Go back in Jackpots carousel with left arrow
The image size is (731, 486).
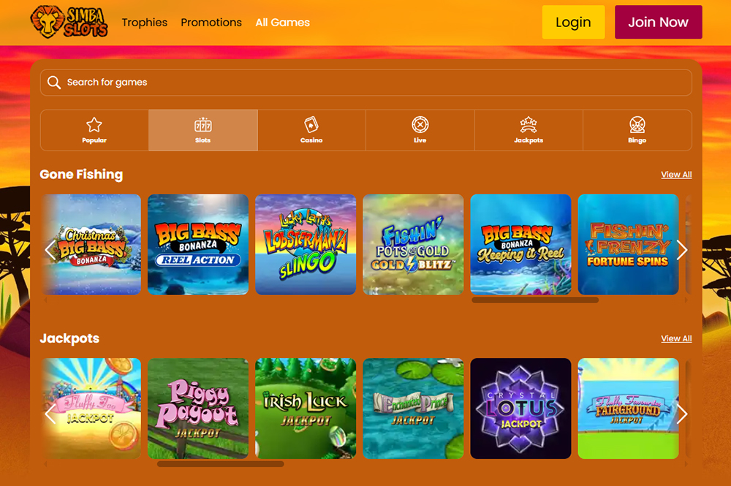50,414
